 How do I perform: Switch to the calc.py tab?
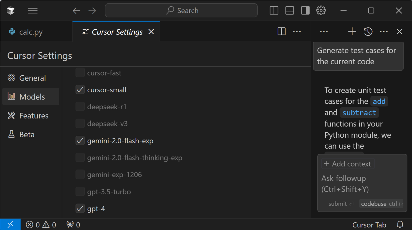point(31,32)
